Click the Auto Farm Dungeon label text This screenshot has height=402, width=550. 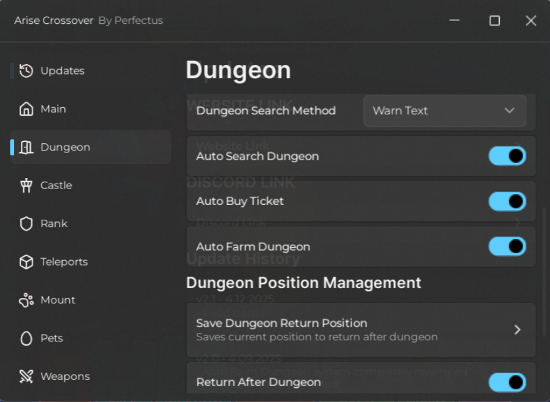(x=253, y=247)
